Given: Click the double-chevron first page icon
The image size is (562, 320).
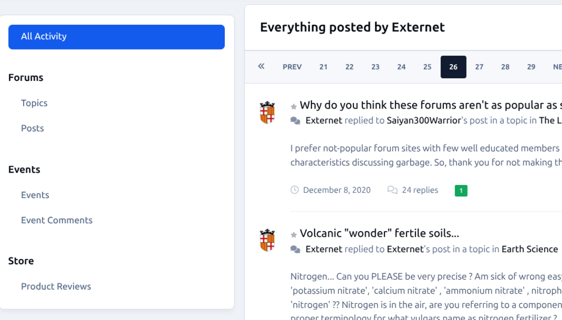Looking at the screenshot, I should tap(261, 67).
